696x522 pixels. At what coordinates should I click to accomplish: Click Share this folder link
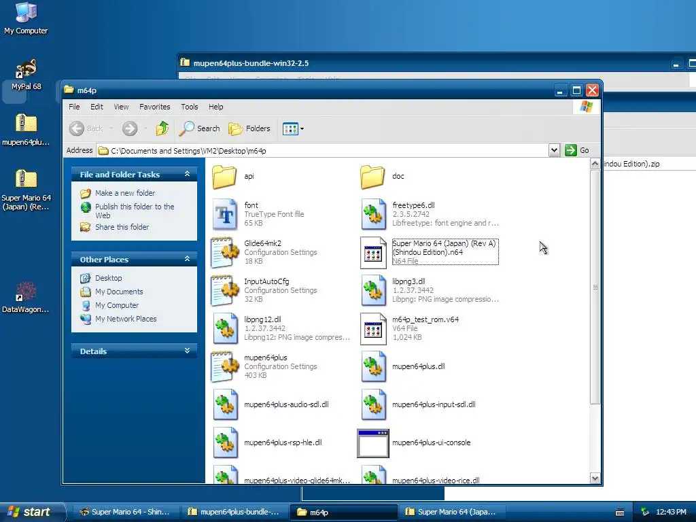click(122, 227)
